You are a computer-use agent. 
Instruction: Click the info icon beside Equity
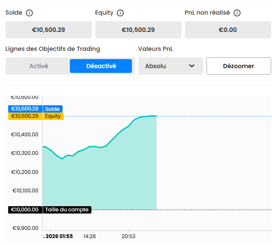point(120,13)
